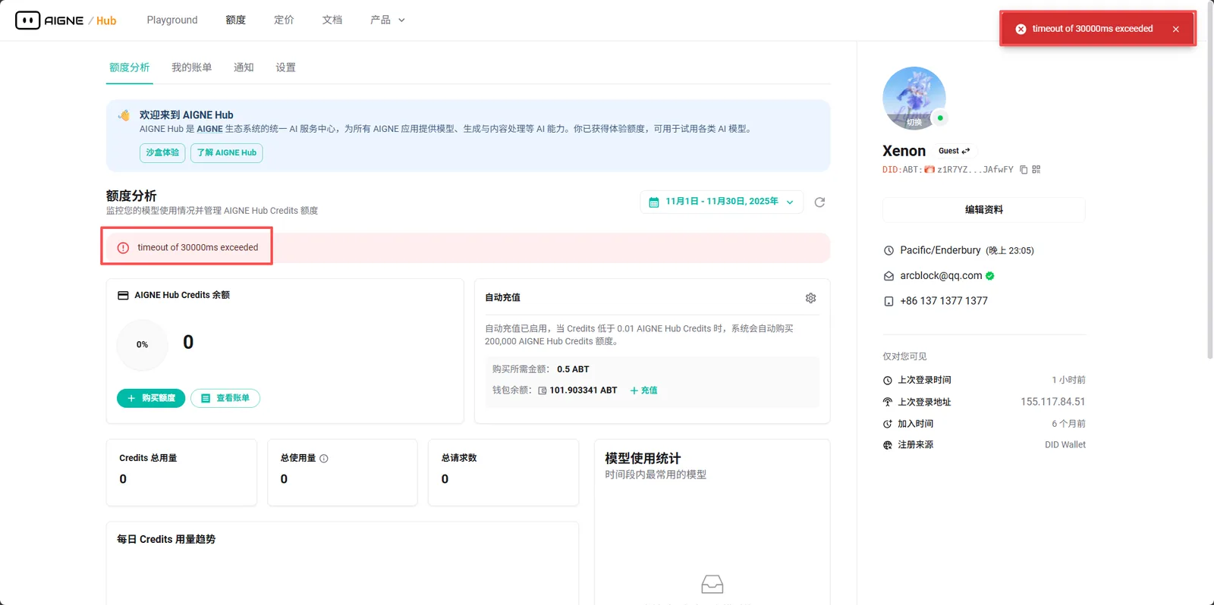The height and width of the screenshot is (605, 1214).
Task: Click the green online status dot
Action: click(940, 118)
